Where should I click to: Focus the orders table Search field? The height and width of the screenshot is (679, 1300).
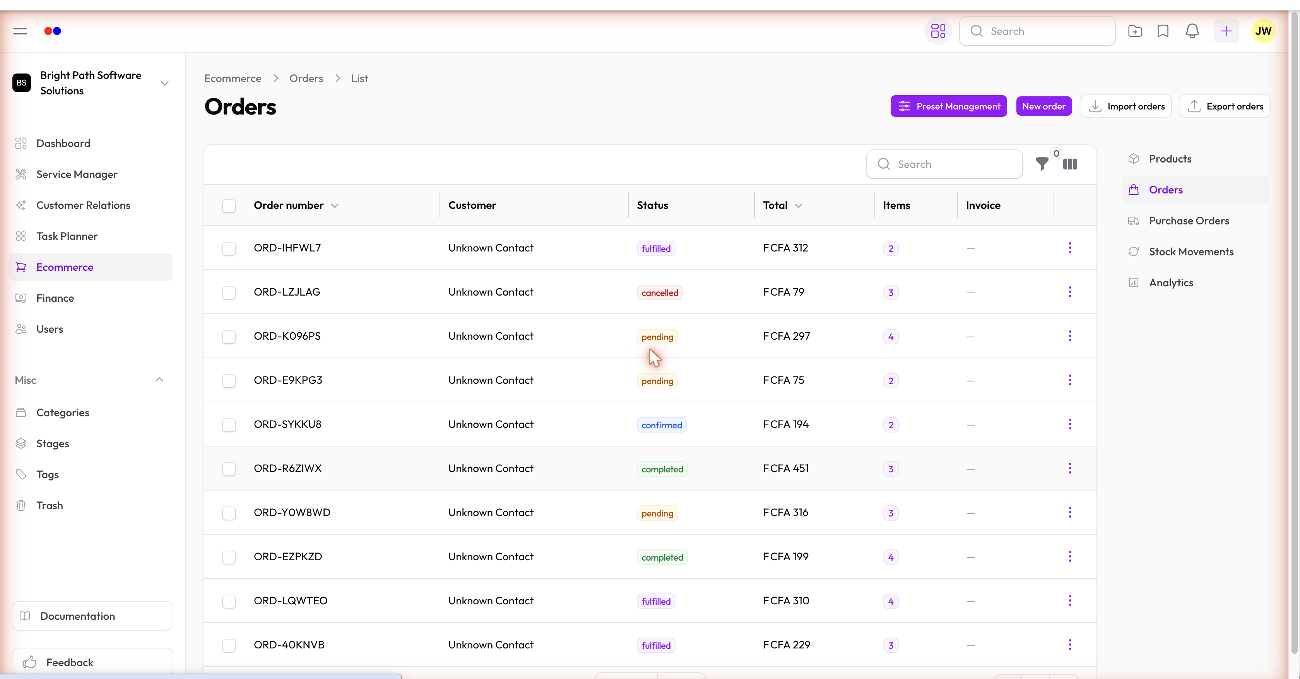point(944,164)
